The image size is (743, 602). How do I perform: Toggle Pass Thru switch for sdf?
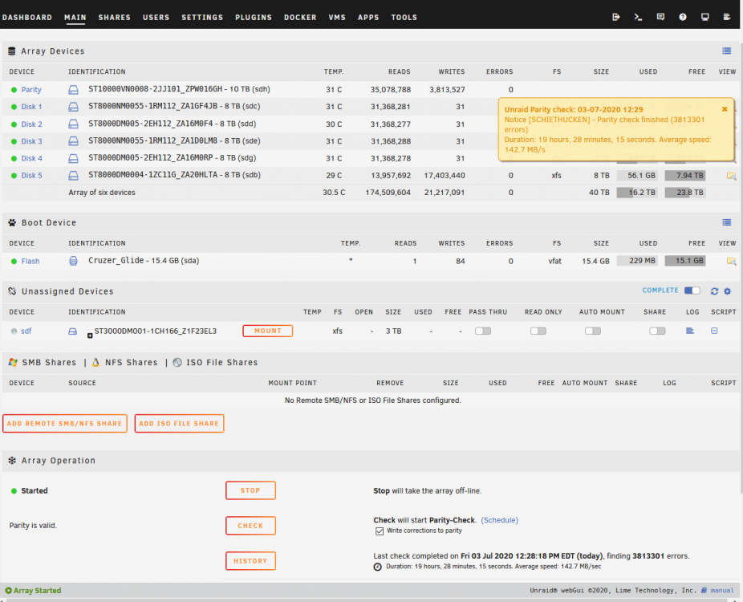point(483,331)
